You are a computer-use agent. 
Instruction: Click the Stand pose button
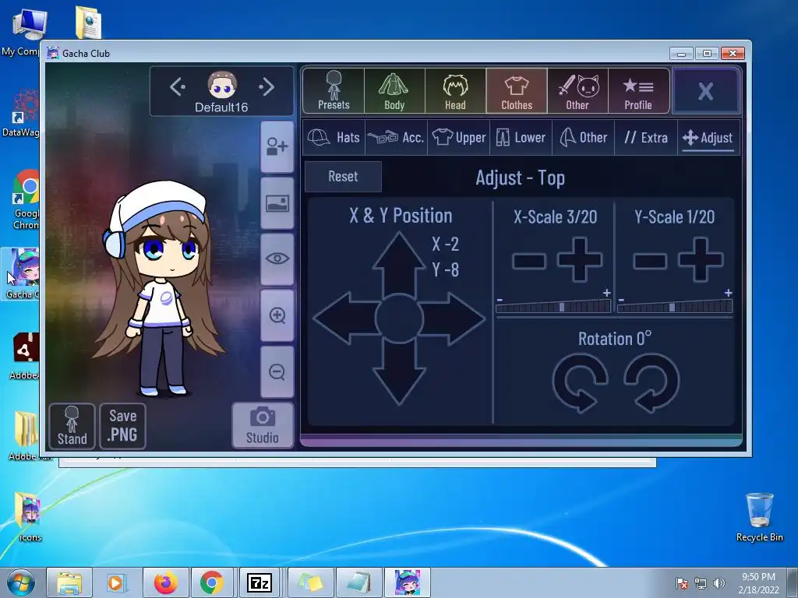72,426
